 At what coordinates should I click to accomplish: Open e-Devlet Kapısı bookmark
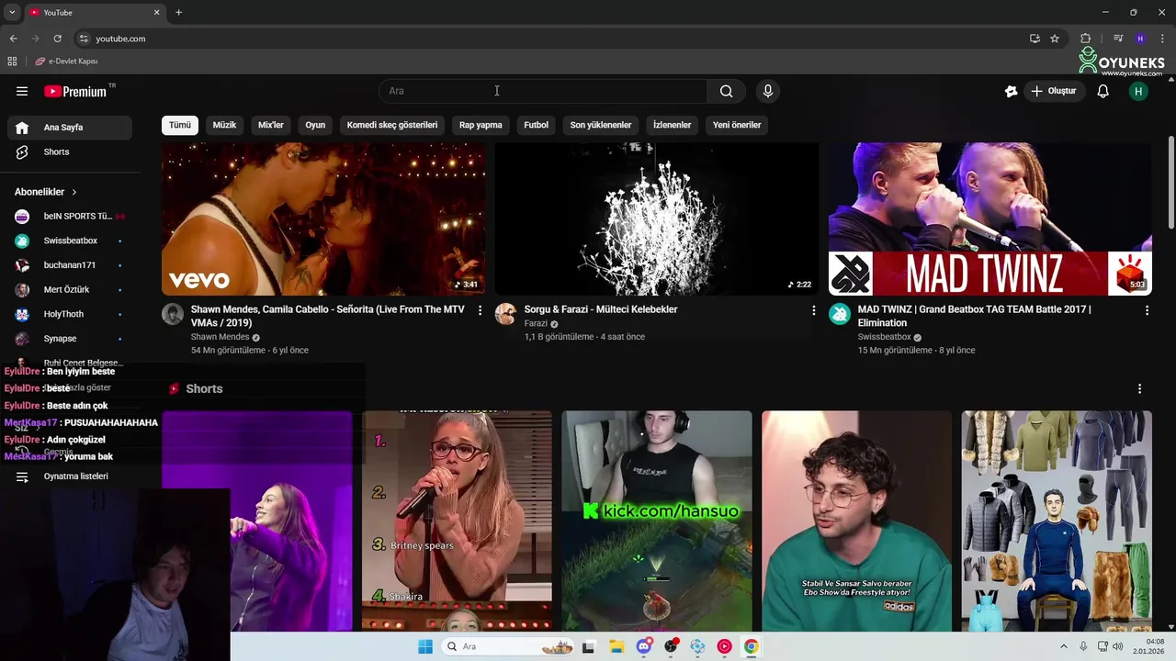pyautogui.click(x=66, y=62)
